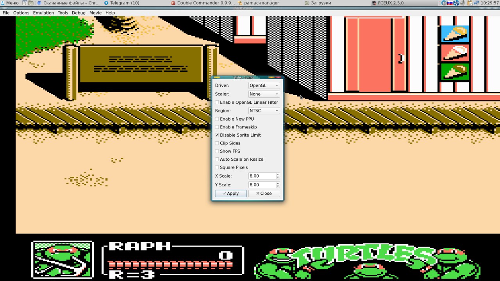Open the Emulation menu
Screen dimensions: 500x281
pyautogui.click(x=43, y=13)
